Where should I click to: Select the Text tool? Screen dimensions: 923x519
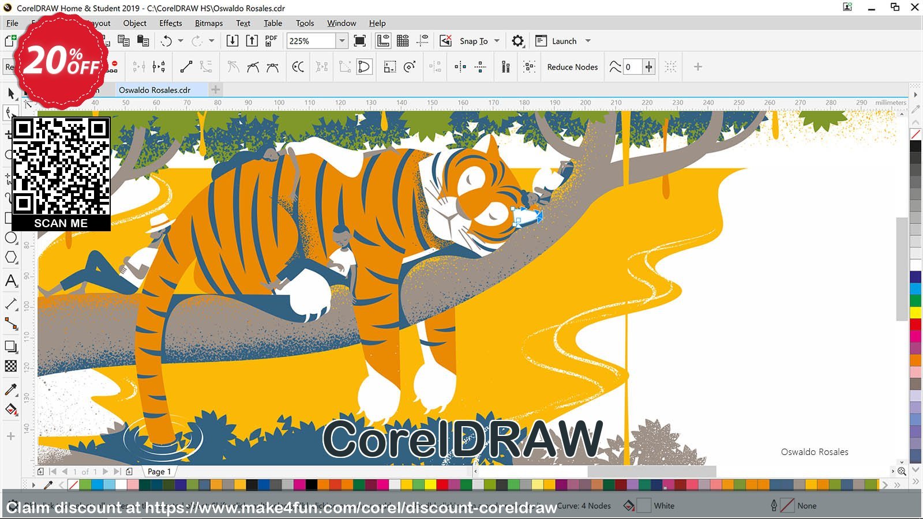point(11,281)
